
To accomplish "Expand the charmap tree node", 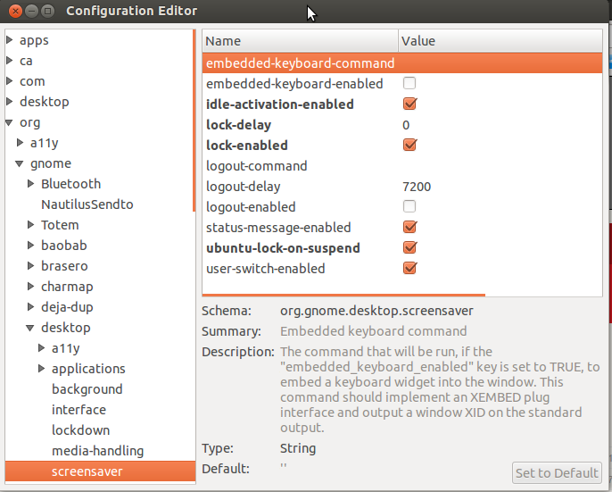I will click(31, 287).
